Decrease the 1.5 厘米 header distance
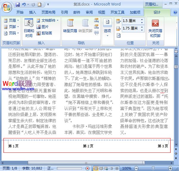The width and height of the screenshot is (179, 171). (x=142, y=22)
